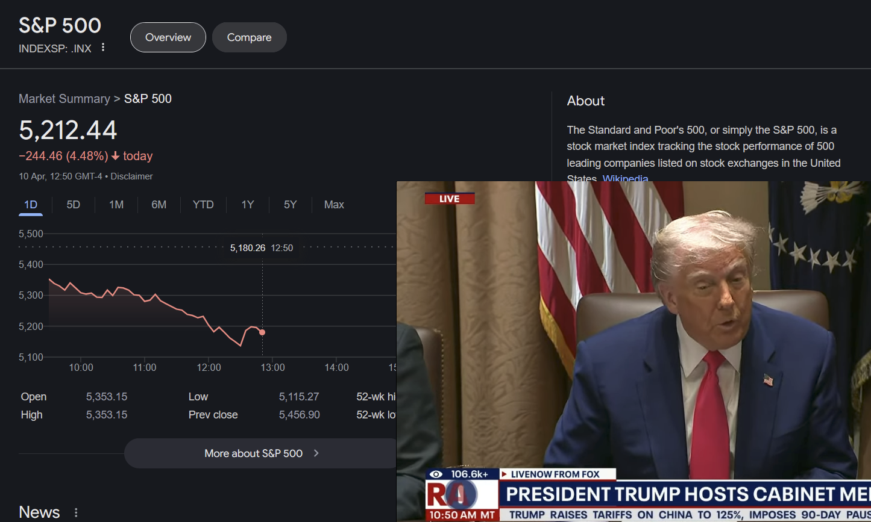This screenshot has width=871, height=522.
Task: Click the 10:50 AM MT clock on video
Action: pyautogui.click(x=462, y=515)
